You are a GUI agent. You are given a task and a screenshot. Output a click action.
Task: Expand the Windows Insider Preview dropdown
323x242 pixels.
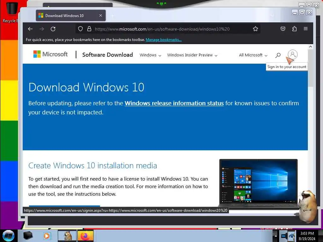pyautogui.click(x=192, y=55)
